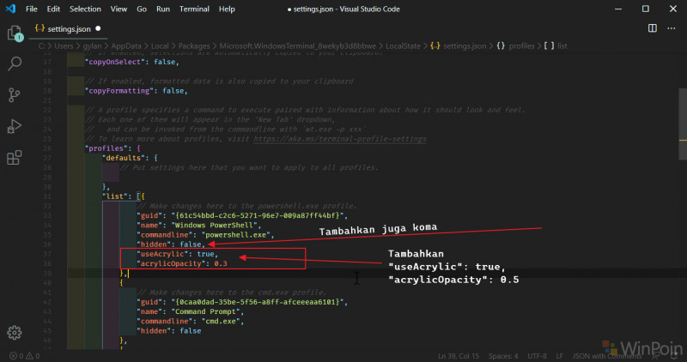Open the Edit menu
687x362 pixels.
(x=53, y=9)
